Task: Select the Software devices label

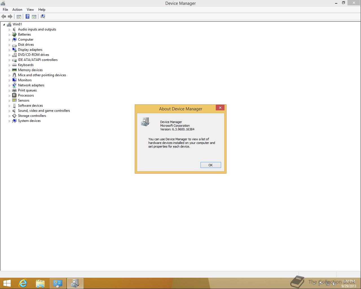Action: tap(30, 106)
